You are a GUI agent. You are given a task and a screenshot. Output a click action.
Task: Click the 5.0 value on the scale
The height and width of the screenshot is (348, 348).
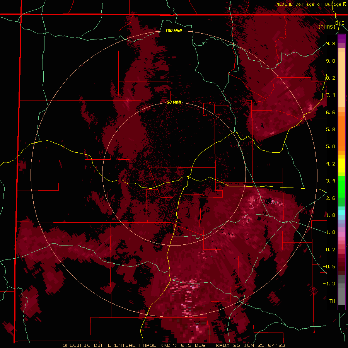[x=331, y=147]
